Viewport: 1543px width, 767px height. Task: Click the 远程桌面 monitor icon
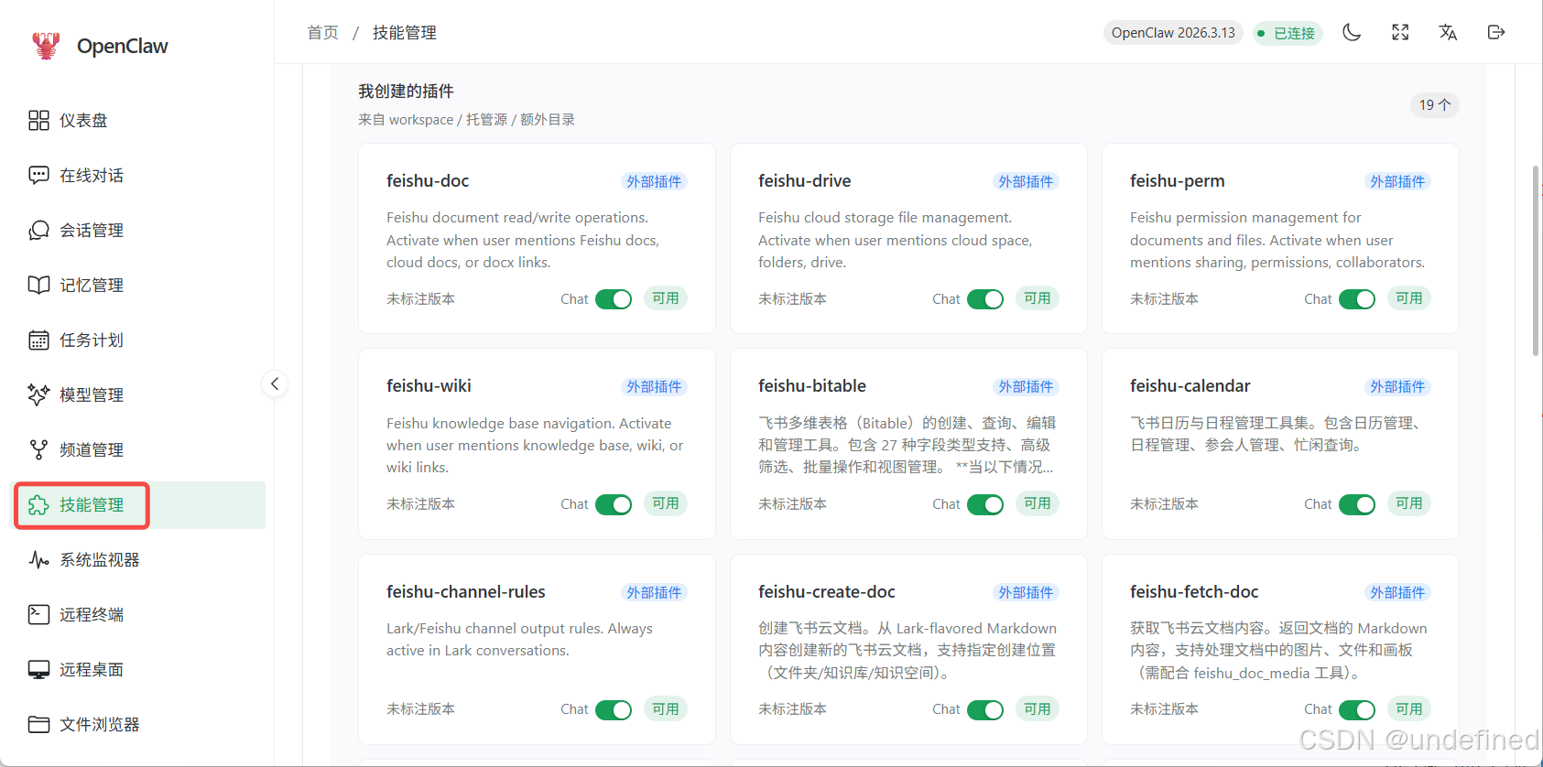pyautogui.click(x=38, y=670)
